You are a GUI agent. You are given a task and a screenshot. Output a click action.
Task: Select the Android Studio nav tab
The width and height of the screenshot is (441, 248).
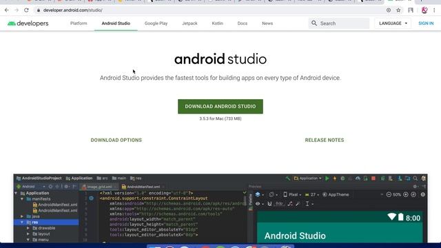(x=116, y=23)
